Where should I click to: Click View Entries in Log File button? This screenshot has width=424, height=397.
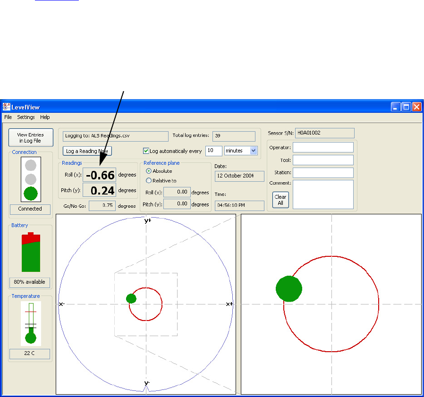click(x=31, y=138)
